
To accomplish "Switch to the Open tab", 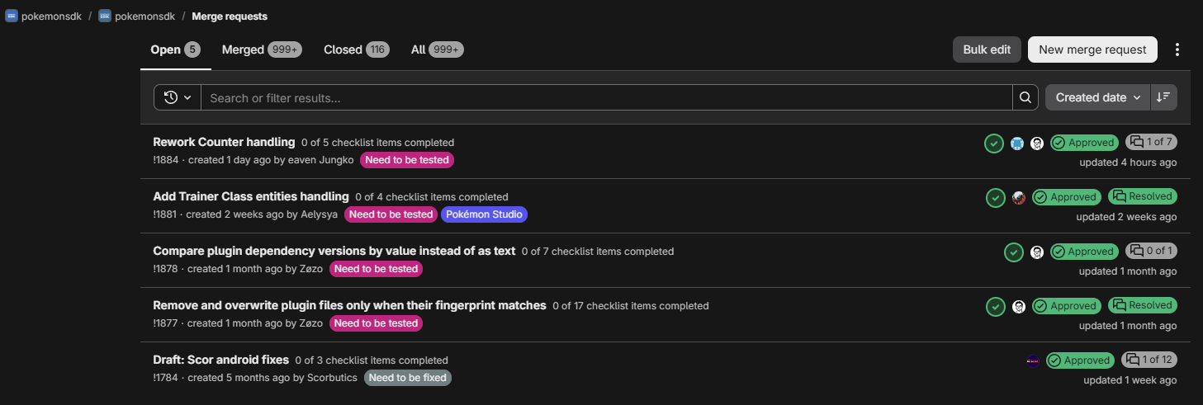I will click(x=175, y=49).
